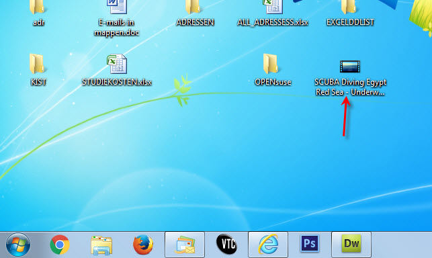Select the EXCELDDLIST folder
432x258 pixels.
(x=349, y=7)
